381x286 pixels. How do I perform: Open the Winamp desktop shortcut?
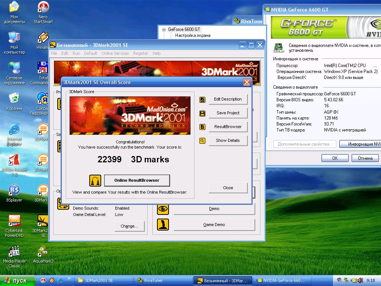tap(43, 41)
